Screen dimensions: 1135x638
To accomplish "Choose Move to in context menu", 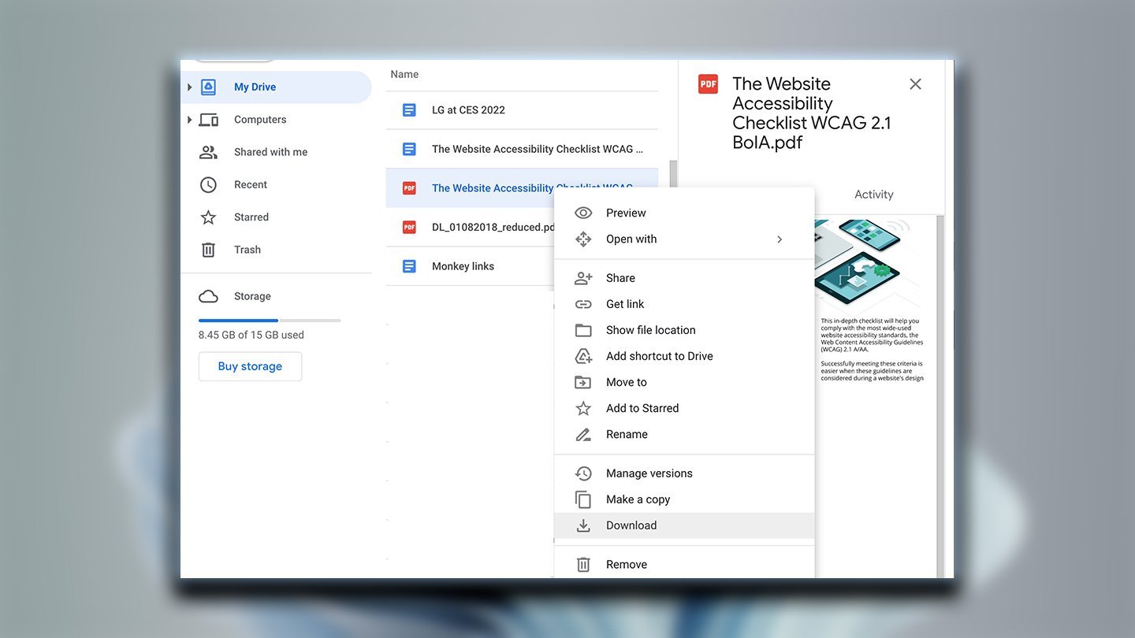I will click(684, 382).
